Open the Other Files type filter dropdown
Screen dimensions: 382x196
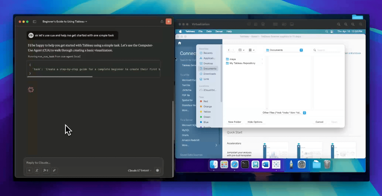pyautogui.click(x=284, y=113)
